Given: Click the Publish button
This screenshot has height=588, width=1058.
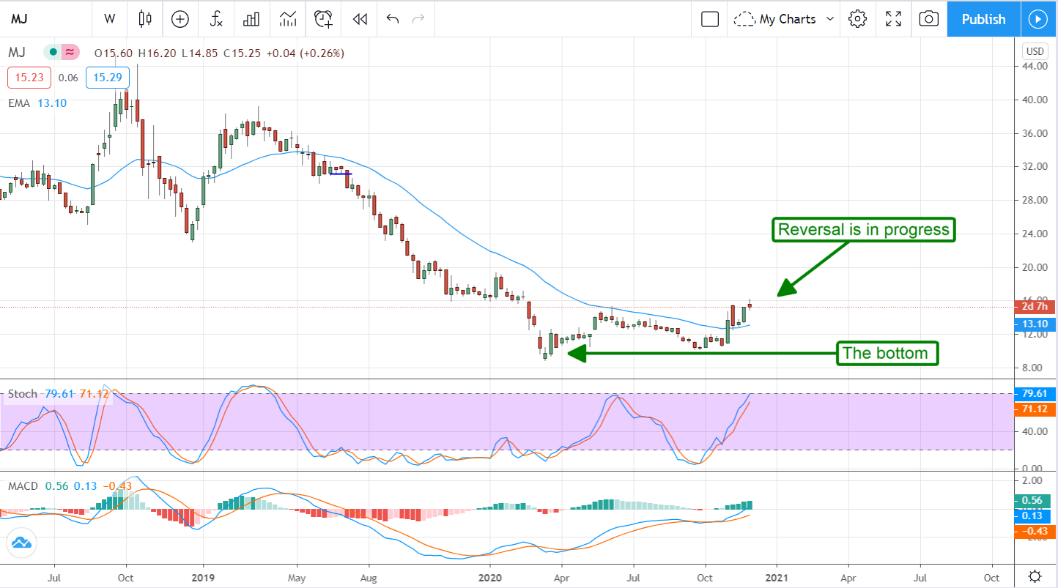Looking at the screenshot, I should (x=983, y=19).
